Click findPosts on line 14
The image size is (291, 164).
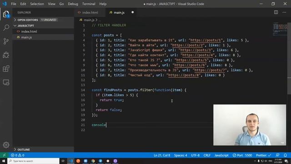(x=113, y=90)
